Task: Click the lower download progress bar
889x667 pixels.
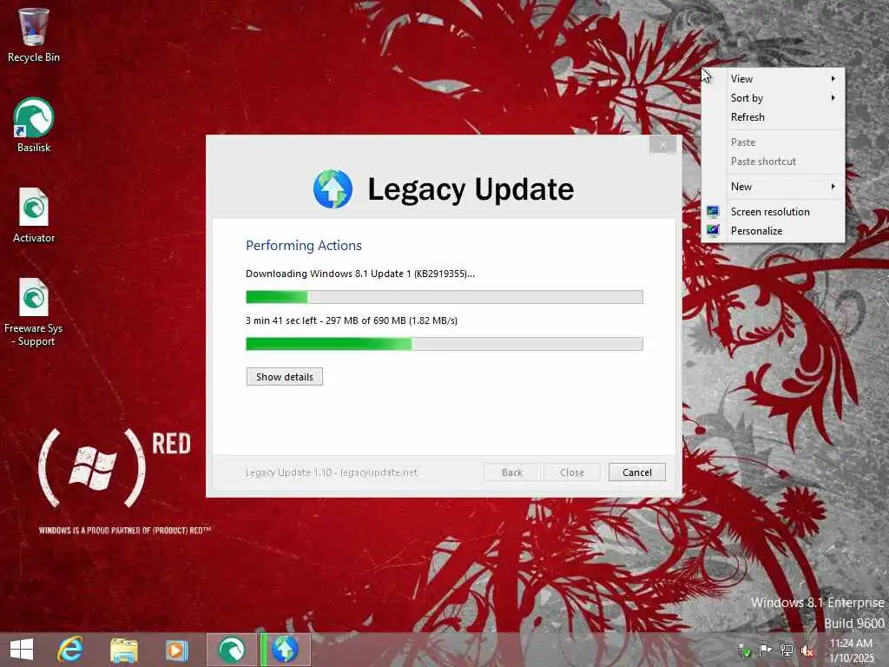Action: 444,344
